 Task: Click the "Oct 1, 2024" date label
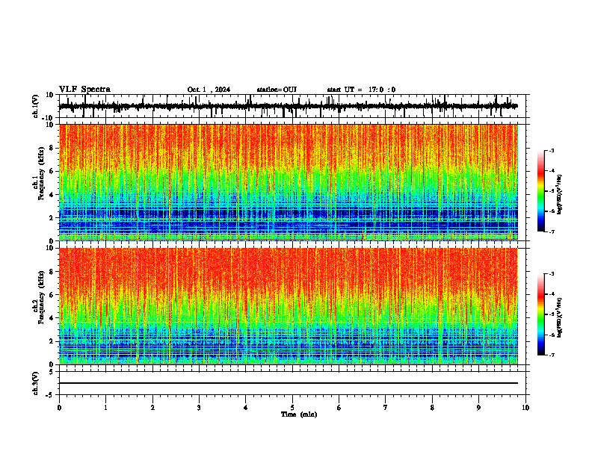tap(209, 90)
